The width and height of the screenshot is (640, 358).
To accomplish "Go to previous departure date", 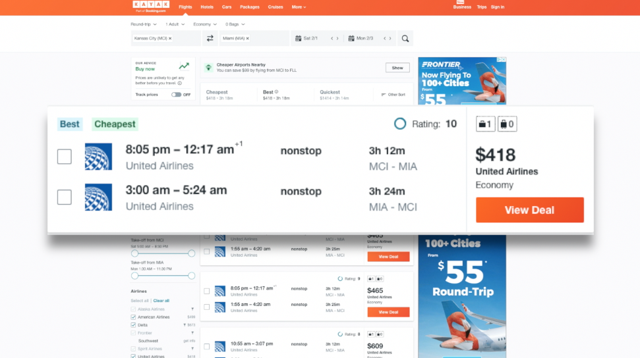I will coord(332,38).
